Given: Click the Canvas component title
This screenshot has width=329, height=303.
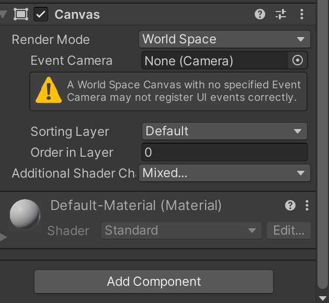Looking at the screenshot, I should point(77,15).
